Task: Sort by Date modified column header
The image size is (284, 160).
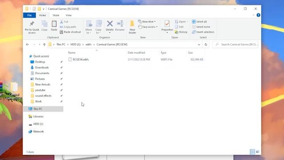Action: pos(136,52)
